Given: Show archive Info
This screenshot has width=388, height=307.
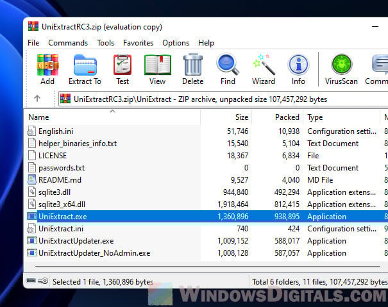Looking at the screenshot, I should 298,64.
